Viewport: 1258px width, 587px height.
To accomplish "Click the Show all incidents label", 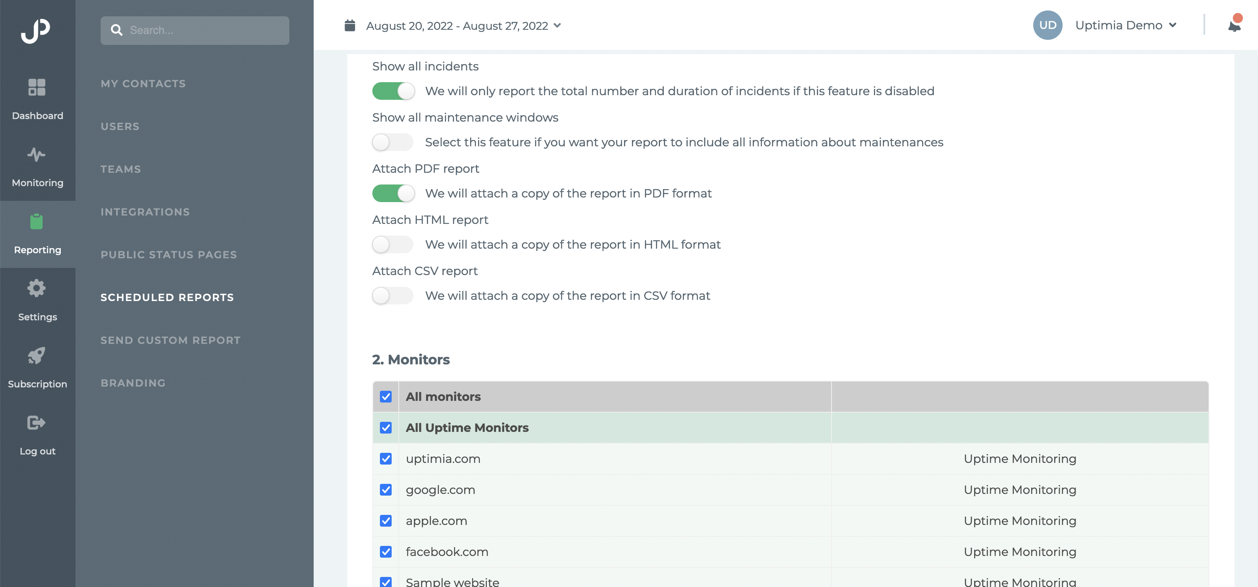I will (425, 66).
